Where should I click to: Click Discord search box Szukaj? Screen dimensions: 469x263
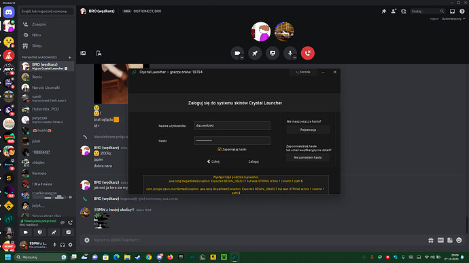(428, 12)
